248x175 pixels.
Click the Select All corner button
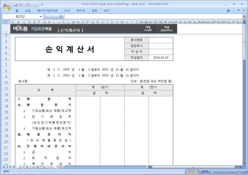(x=6, y=22)
